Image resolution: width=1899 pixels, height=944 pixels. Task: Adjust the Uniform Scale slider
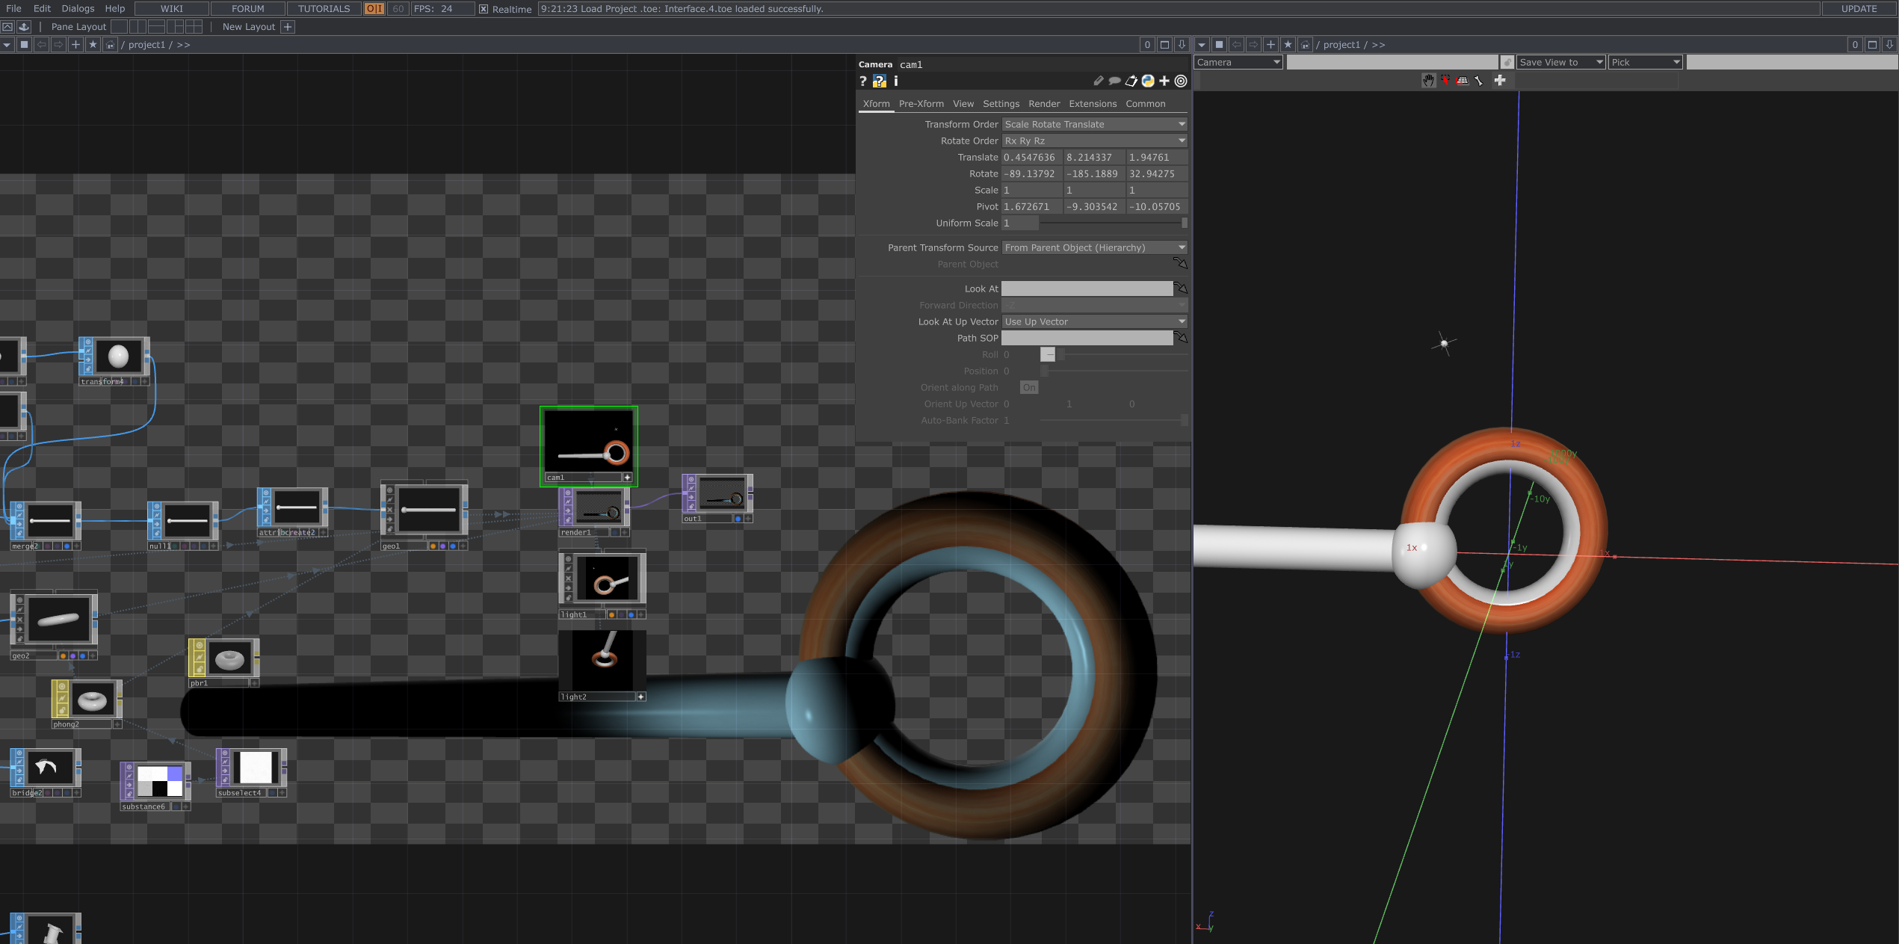coord(1114,223)
